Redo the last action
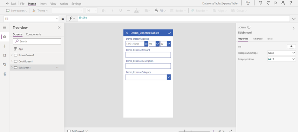Viewport: 298px width, 132px height. point(268,3)
